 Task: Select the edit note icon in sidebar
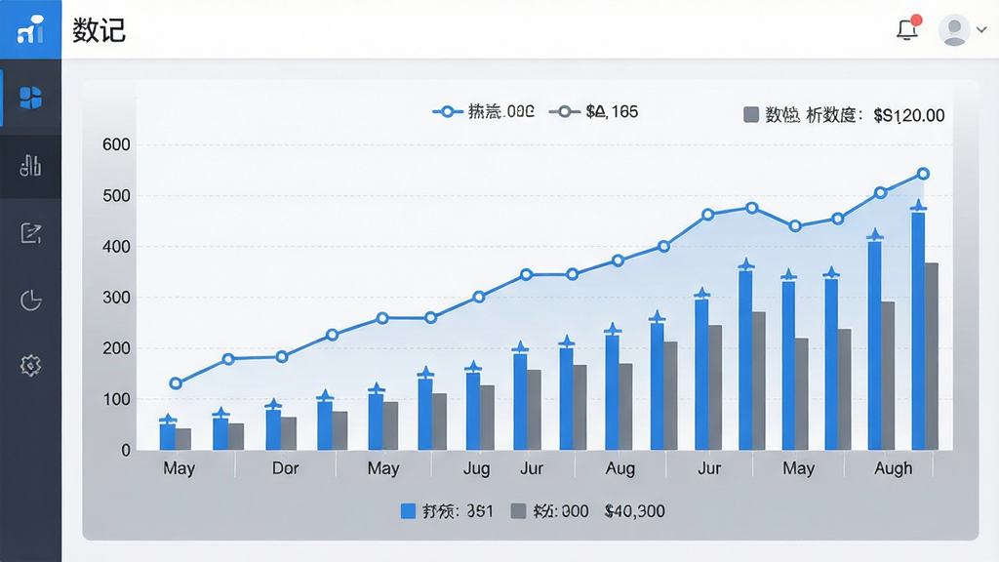30,233
